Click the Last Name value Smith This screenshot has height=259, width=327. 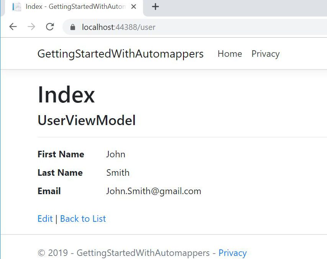pyautogui.click(x=118, y=173)
